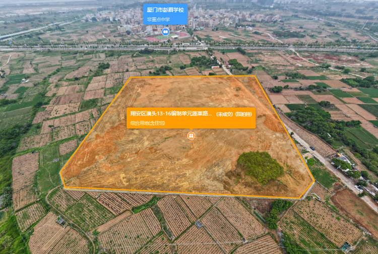Click the top-left corner of the orange parcel outline
This screenshot has width=378, height=254.
[131, 77]
